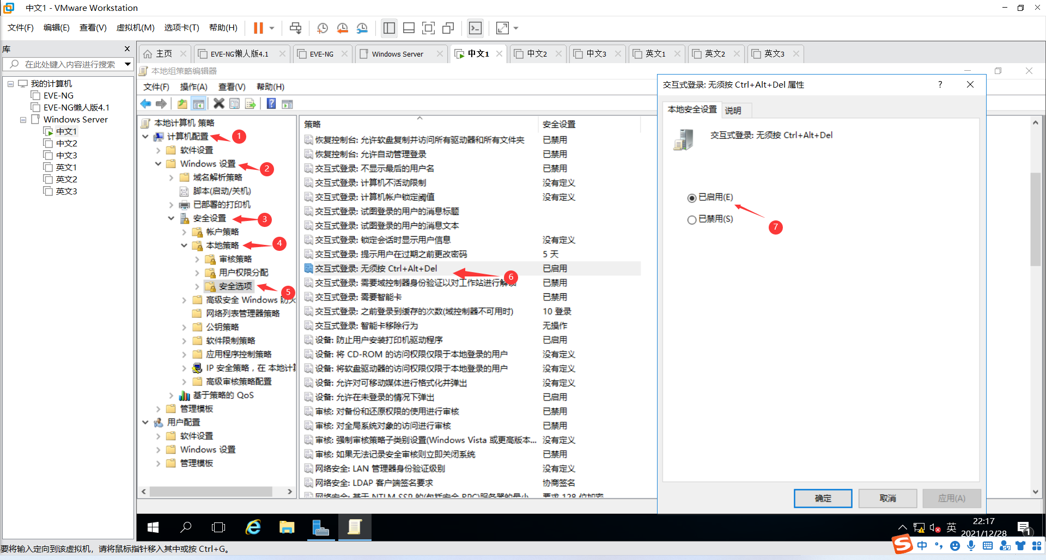This screenshot has height=560, width=1046.
Task: Open Internet Explorer from the taskbar
Action: (253, 527)
